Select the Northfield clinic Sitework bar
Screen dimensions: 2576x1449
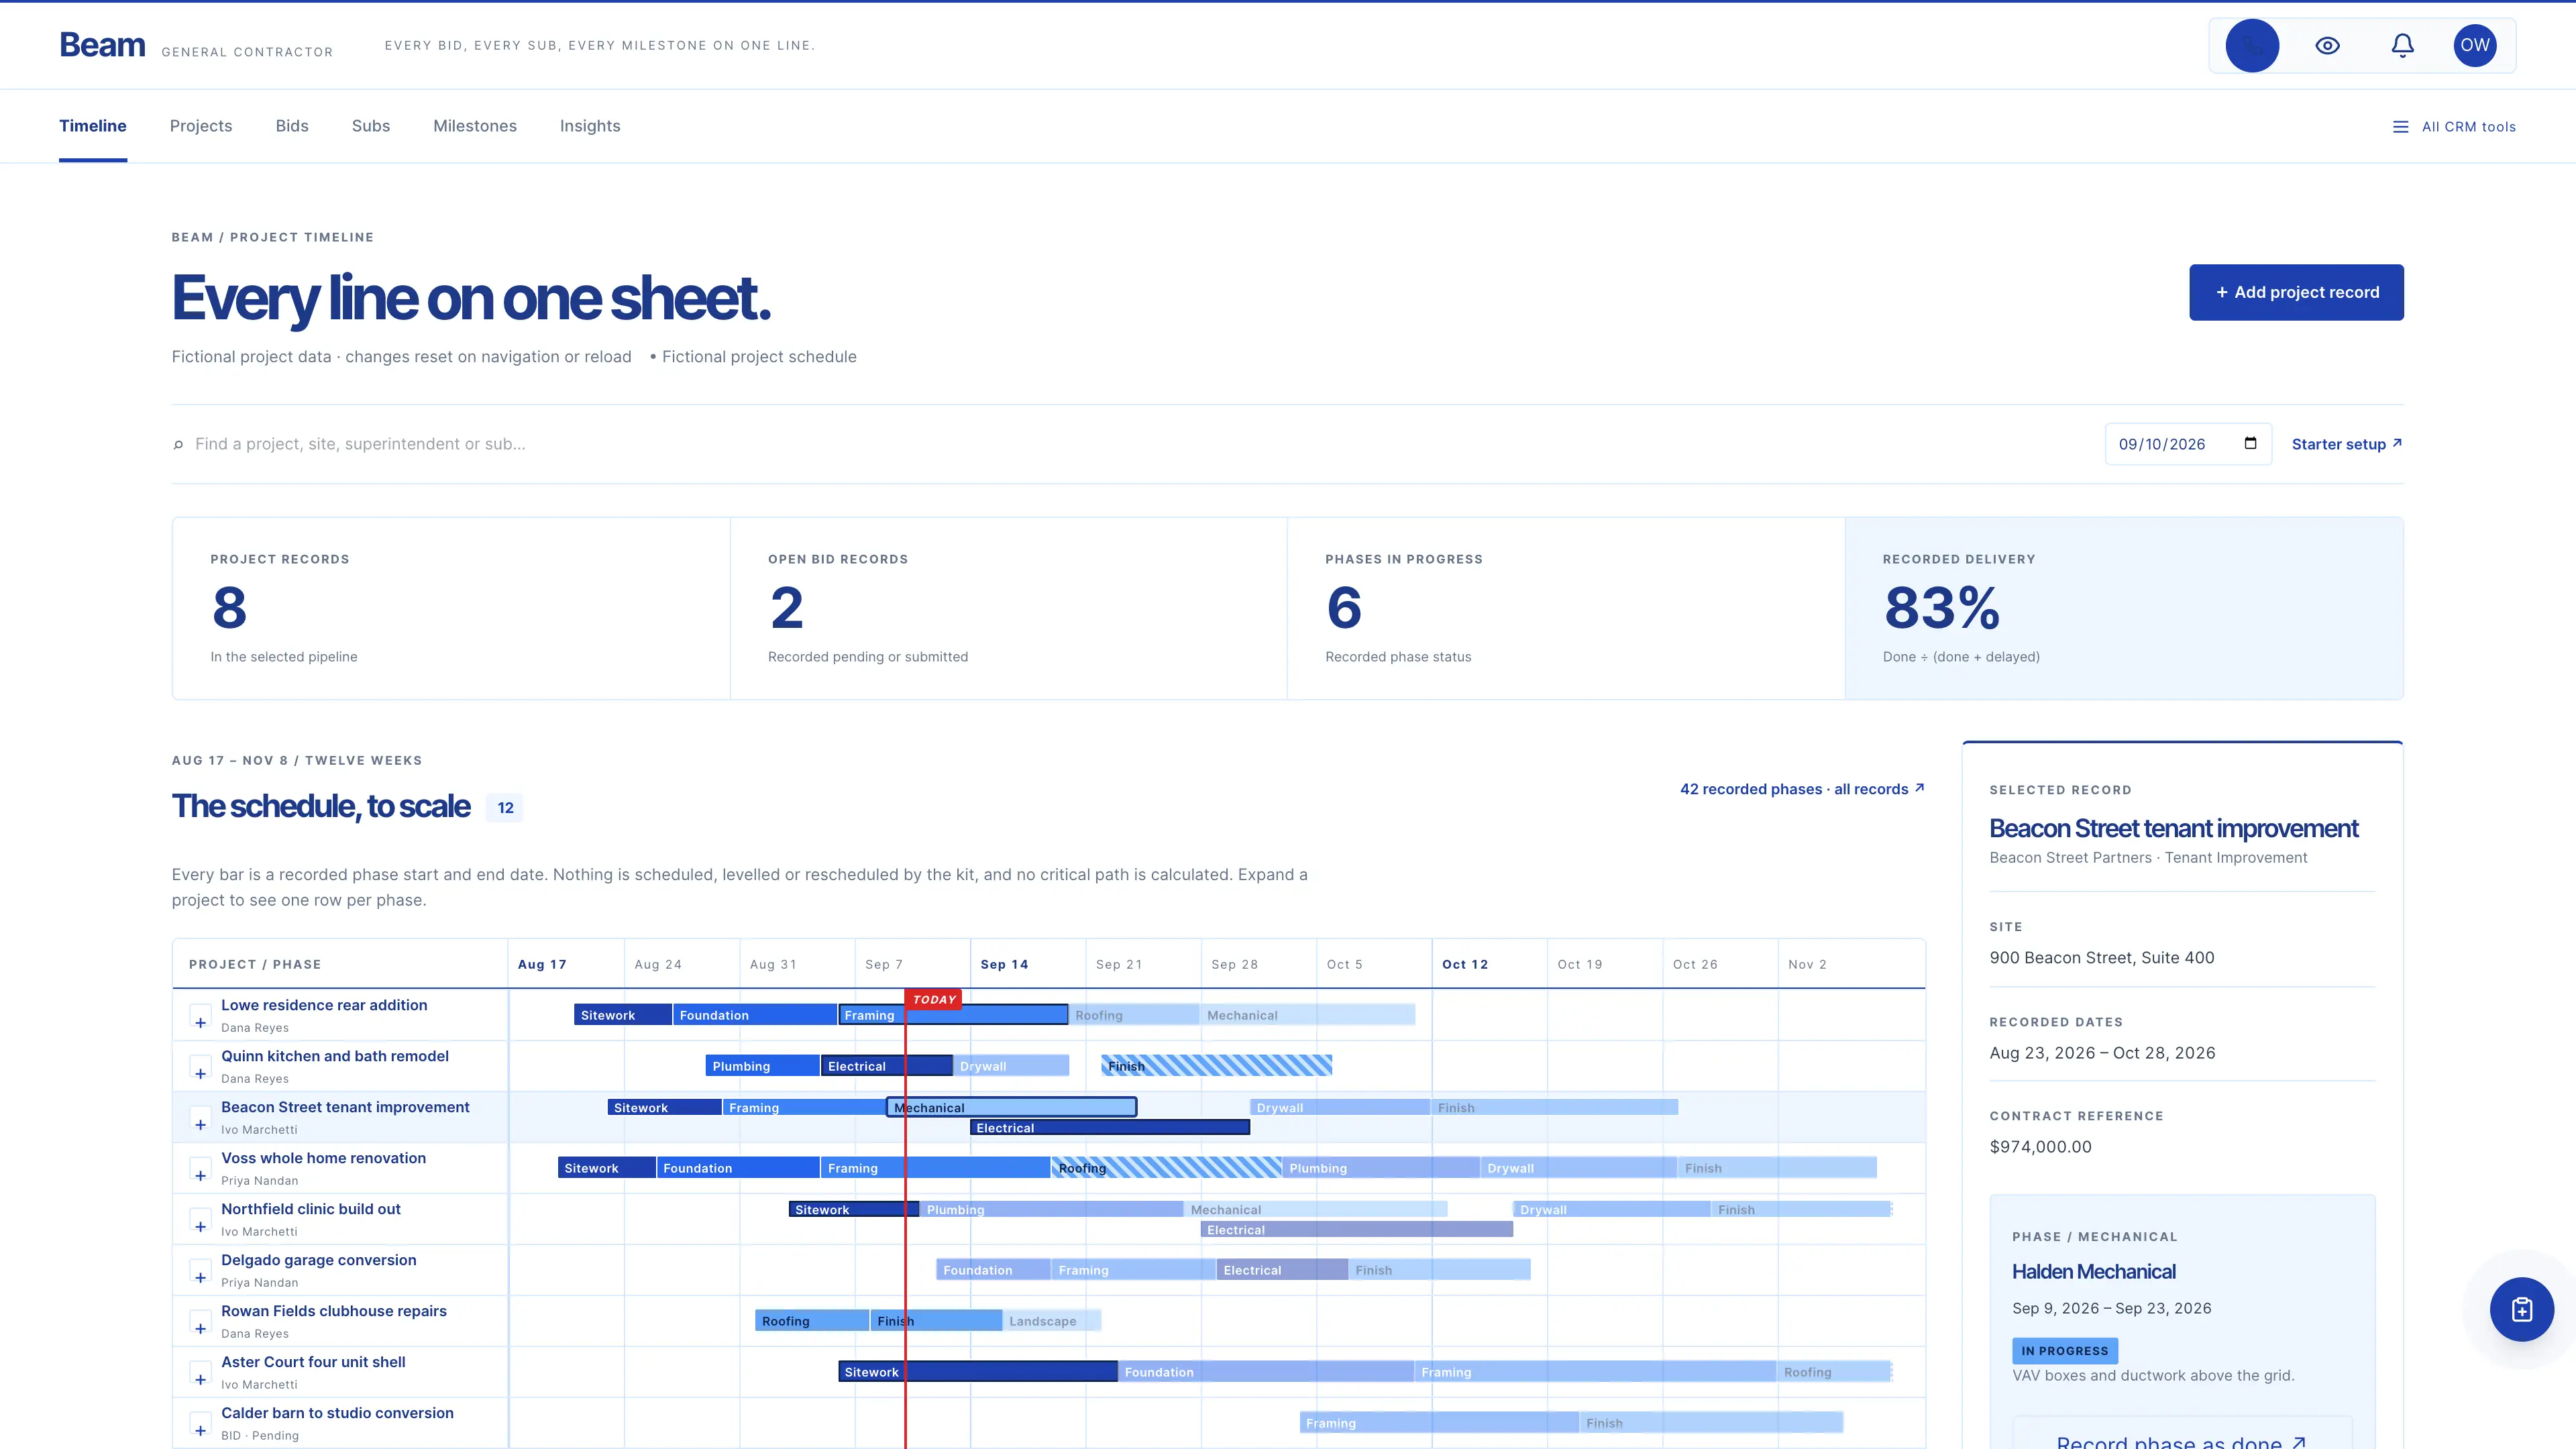(x=853, y=1209)
